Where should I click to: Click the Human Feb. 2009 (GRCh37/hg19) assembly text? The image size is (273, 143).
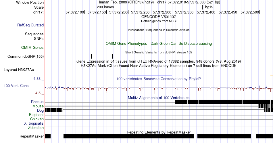coord(126,2)
